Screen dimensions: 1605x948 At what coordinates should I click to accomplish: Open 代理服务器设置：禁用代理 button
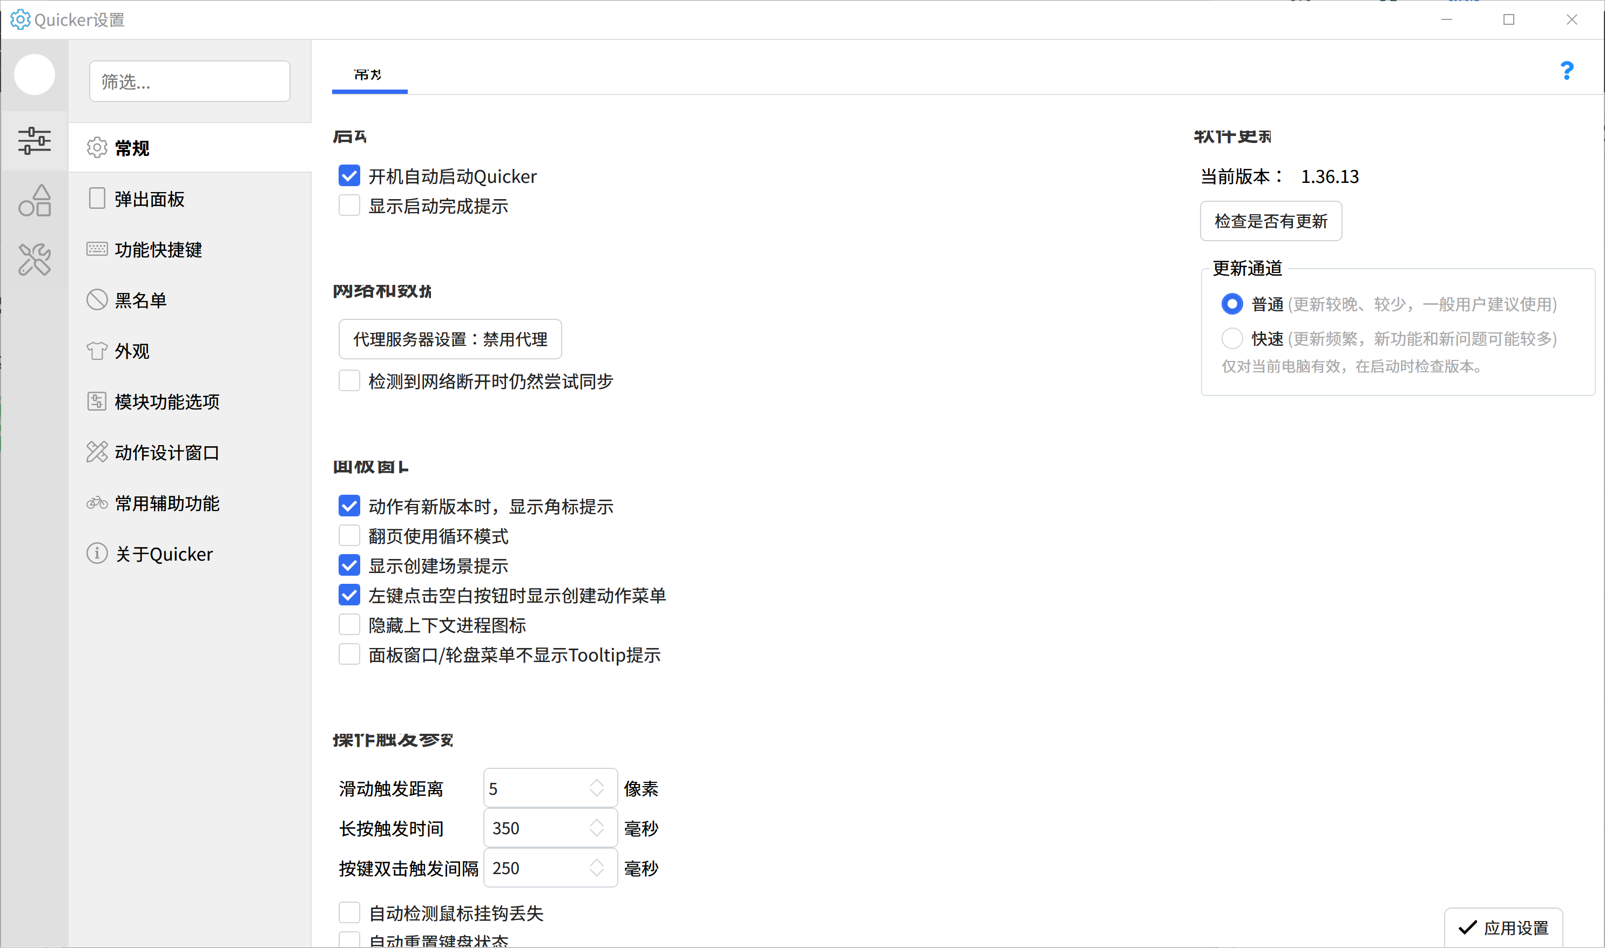450,339
